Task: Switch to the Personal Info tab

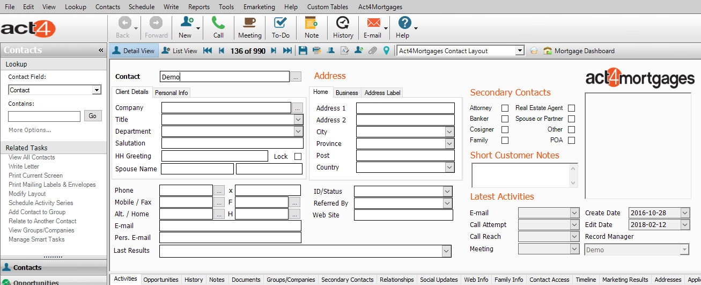Action: (x=172, y=93)
